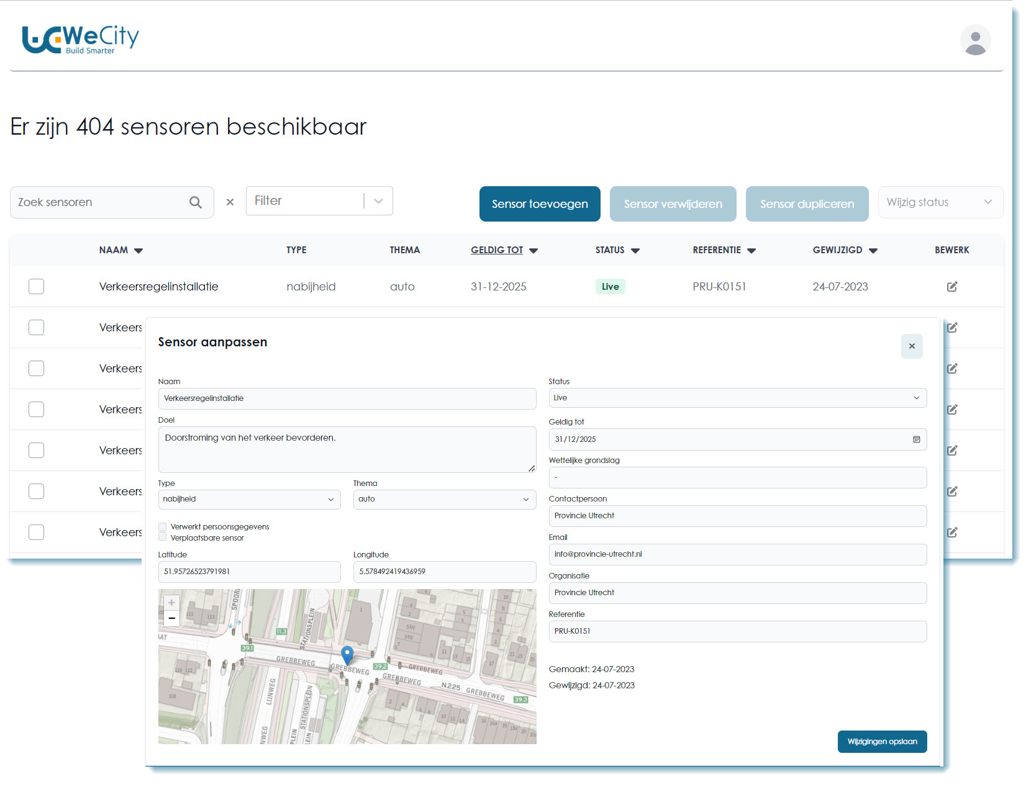The height and width of the screenshot is (787, 1026).
Task: Close the Sensor aanpassen dialog
Action: tap(912, 346)
